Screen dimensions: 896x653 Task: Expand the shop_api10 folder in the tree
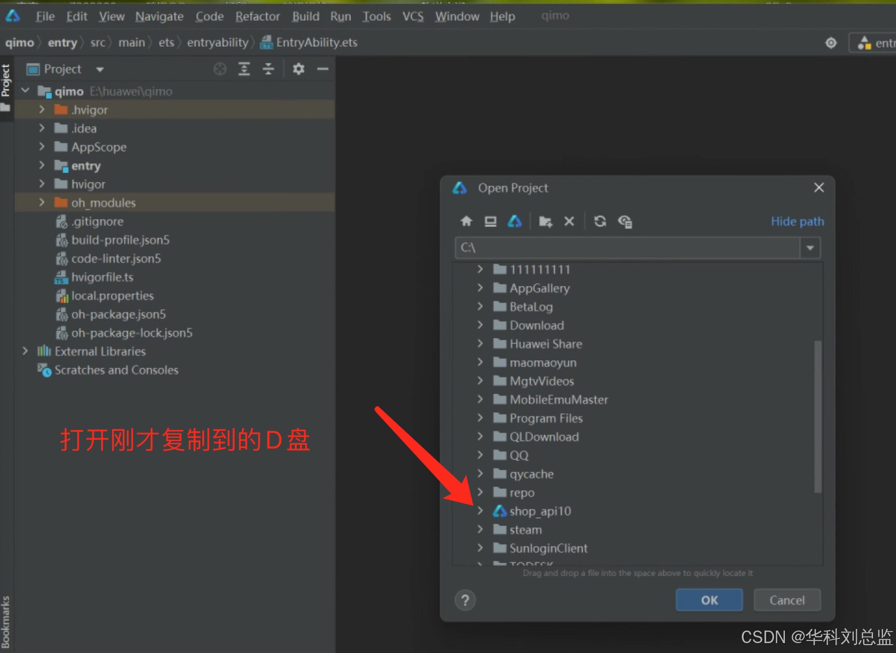(x=480, y=511)
